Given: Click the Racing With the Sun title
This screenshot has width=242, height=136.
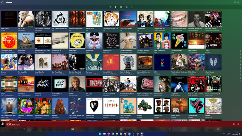Looking at the screenshot, I should click(x=144, y=72).
